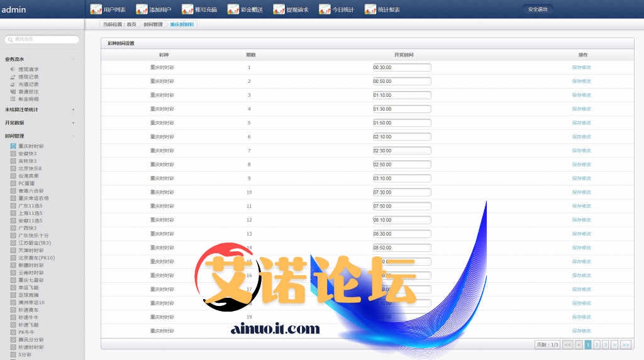Click the icon beside 提现记录

pyautogui.click(x=13, y=77)
